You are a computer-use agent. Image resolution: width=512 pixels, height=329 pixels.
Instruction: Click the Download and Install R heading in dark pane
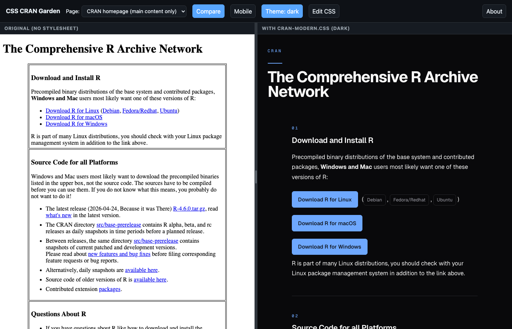332,140
